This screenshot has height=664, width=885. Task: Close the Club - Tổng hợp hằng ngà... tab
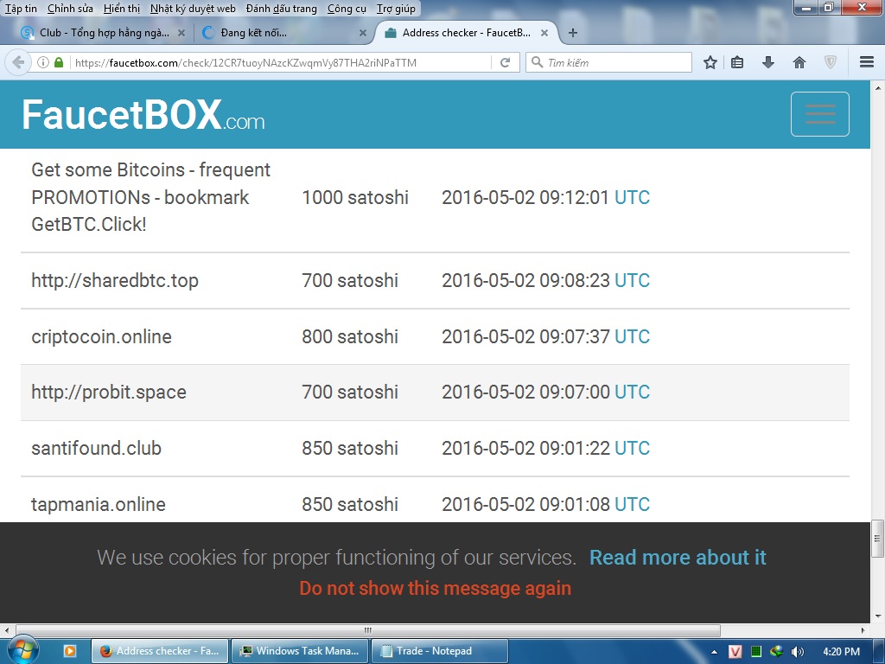(181, 33)
